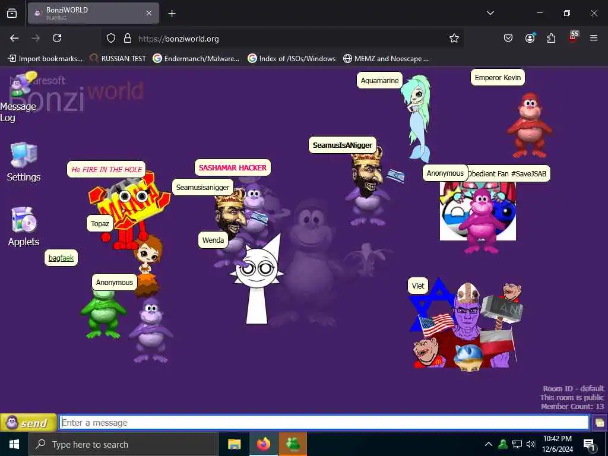The image size is (608, 456).
Task: Open the extensions puzzle icon
Action: click(551, 38)
